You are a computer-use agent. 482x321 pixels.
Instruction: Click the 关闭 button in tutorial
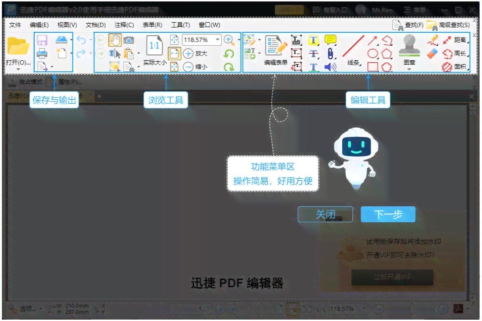click(x=325, y=214)
